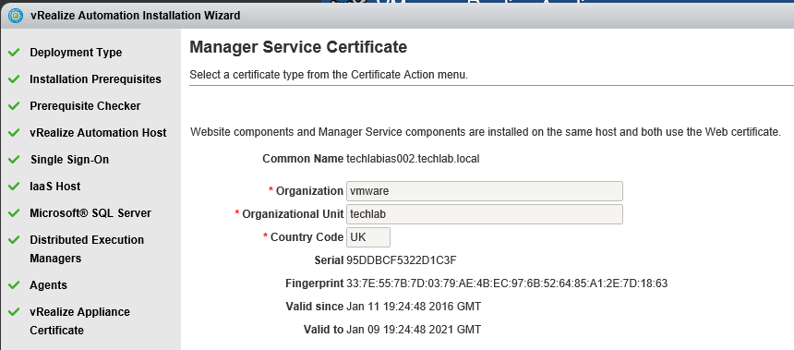Image resolution: width=794 pixels, height=350 pixels.
Task: Select the IaaS Host step
Action: (55, 187)
